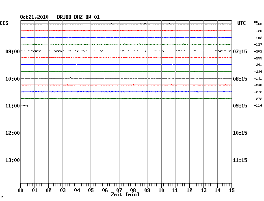The height and width of the screenshot is (201, 264).
Task: Click the 04 minute axis tick label
Action: coord(77,190)
